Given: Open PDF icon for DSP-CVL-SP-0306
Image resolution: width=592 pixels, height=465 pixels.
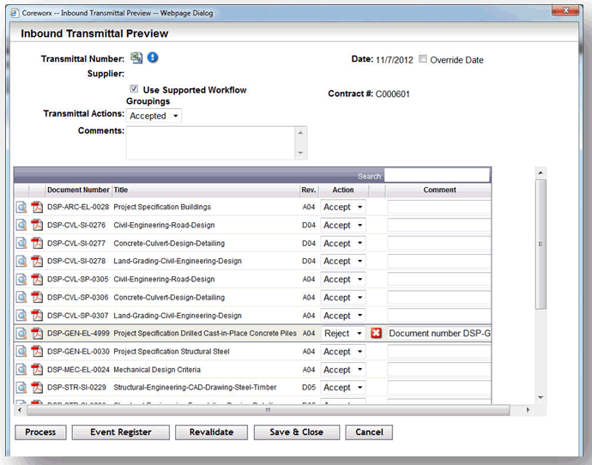Looking at the screenshot, I should pos(37,297).
